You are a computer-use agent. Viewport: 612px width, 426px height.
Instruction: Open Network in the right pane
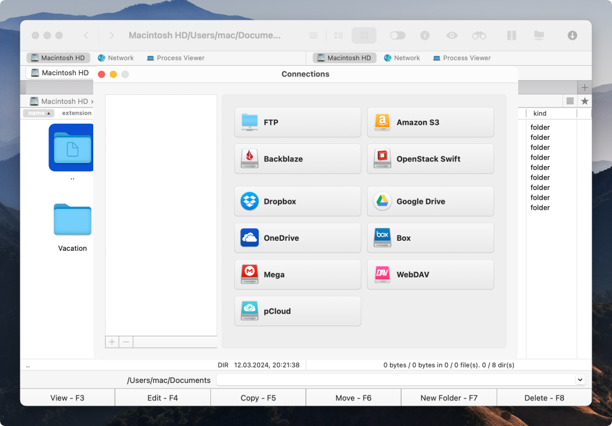click(402, 58)
